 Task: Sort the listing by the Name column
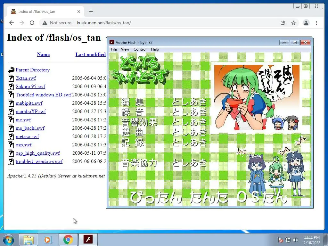click(43, 54)
